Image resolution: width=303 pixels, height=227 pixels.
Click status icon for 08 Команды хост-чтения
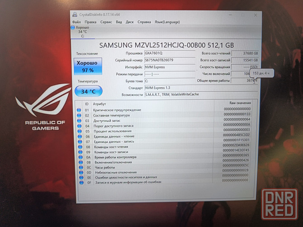click(80, 147)
